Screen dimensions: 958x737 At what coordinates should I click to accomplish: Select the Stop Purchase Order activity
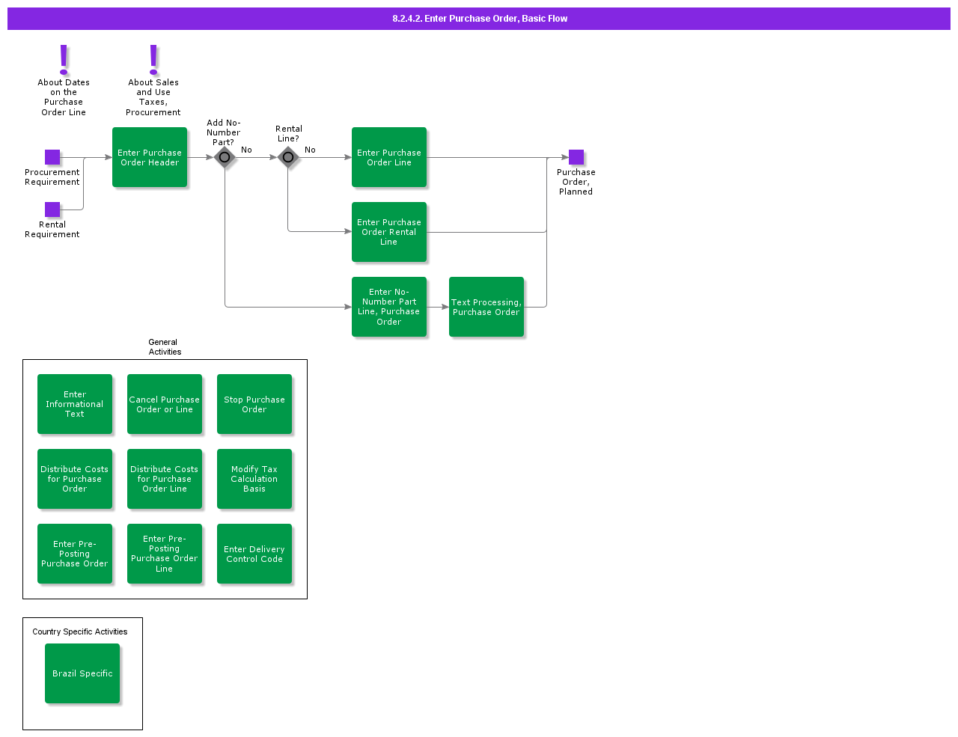pyautogui.click(x=254, y=404)
